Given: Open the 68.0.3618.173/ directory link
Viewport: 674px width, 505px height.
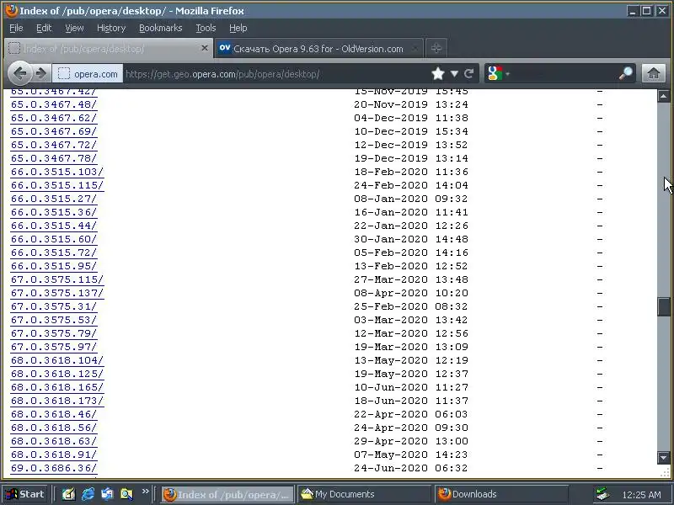Looking at the screenshot, I should tap(57, 401).
